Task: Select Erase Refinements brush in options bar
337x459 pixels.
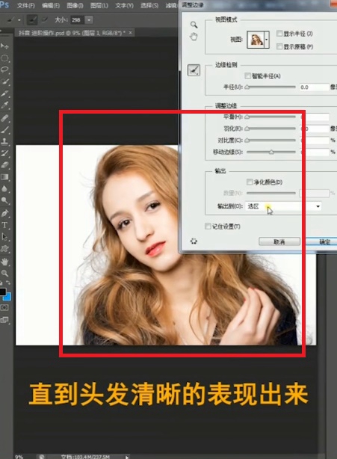Action: pyautogui.click(x=44, y=19)
